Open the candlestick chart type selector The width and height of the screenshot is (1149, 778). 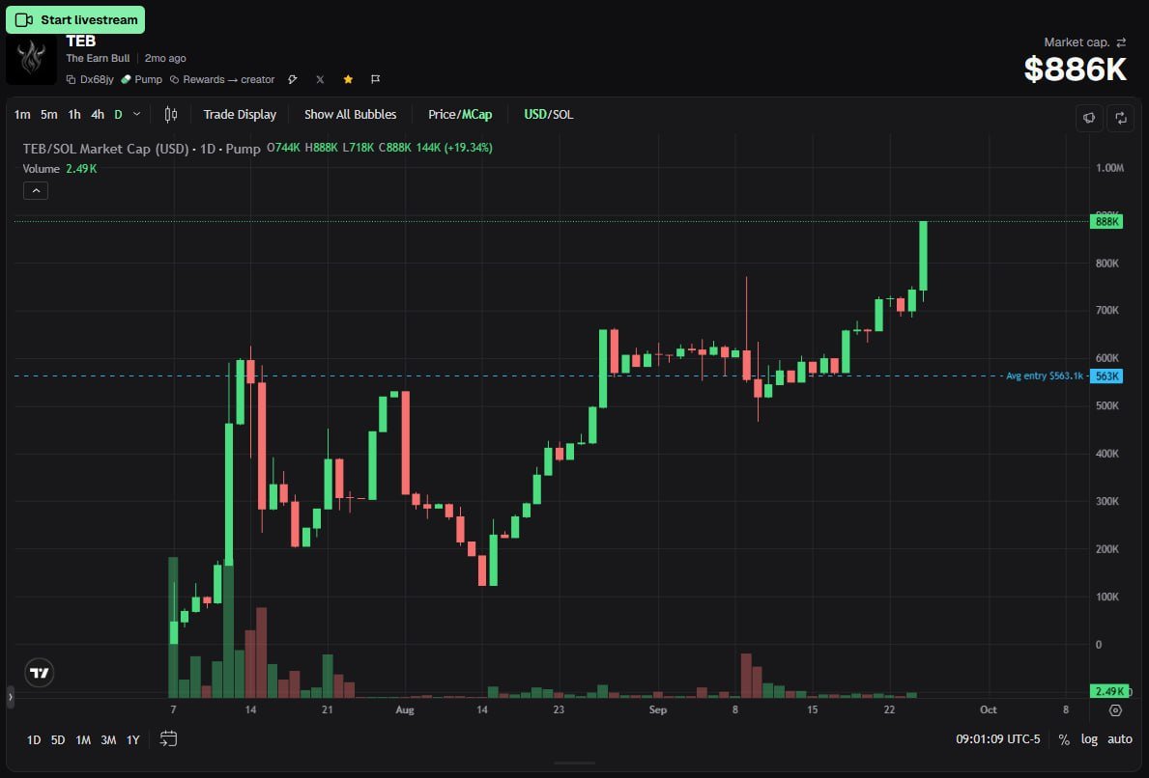coord(171,114)
